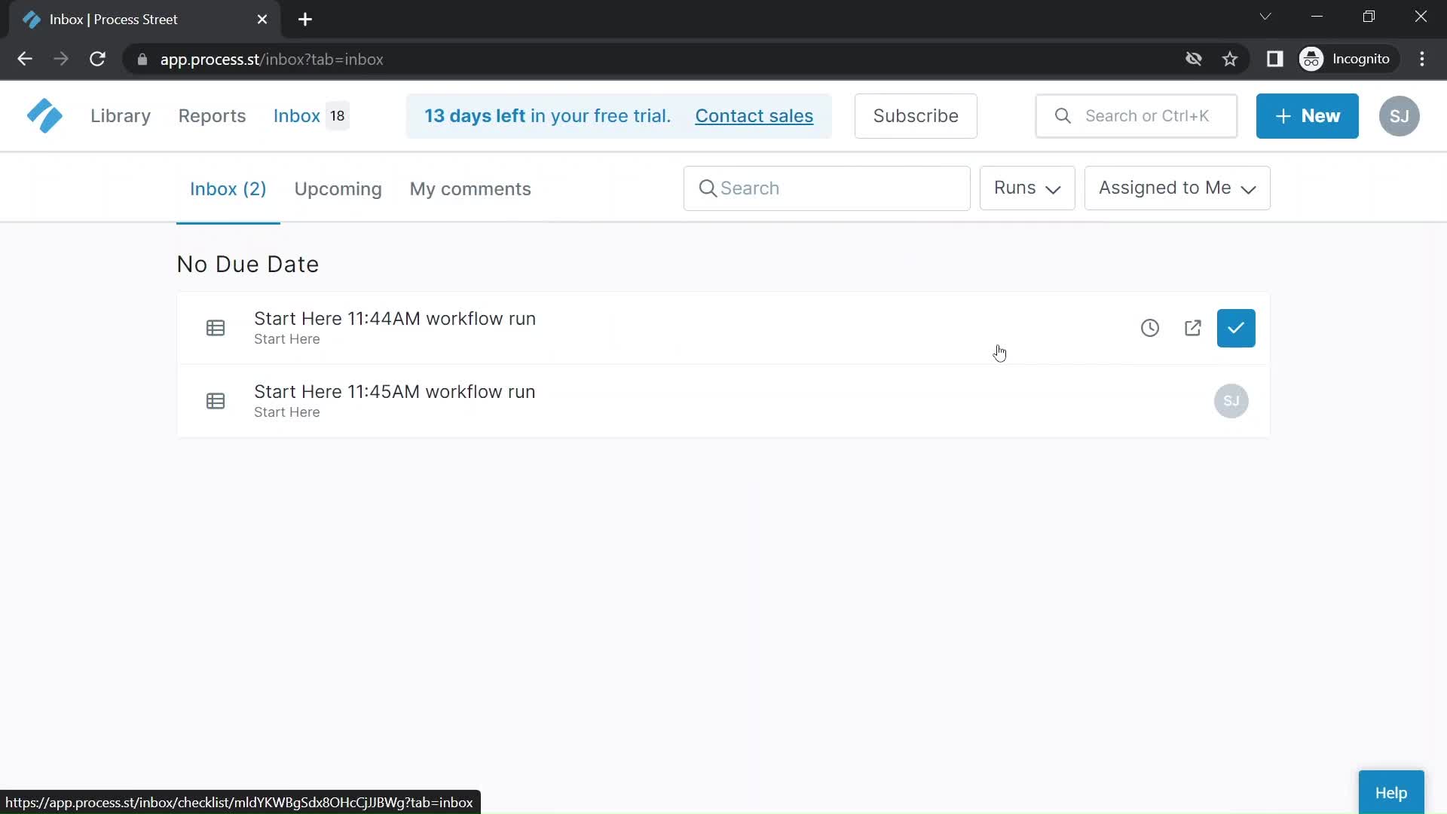Viewport: 1447px width, 814px height.
Task: Click the Reports navigation item
Action: click(x=212, y=116)
